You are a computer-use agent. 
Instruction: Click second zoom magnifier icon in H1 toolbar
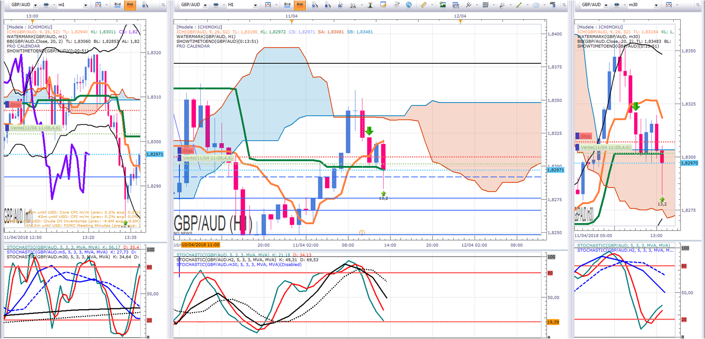coord(327,5)
